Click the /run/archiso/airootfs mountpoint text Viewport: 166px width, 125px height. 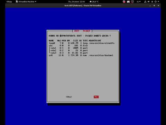[102, 43]
